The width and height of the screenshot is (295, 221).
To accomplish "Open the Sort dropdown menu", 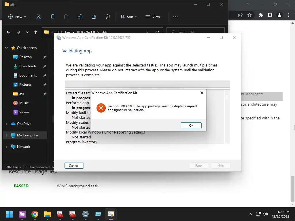I will (x=129, y=17).
